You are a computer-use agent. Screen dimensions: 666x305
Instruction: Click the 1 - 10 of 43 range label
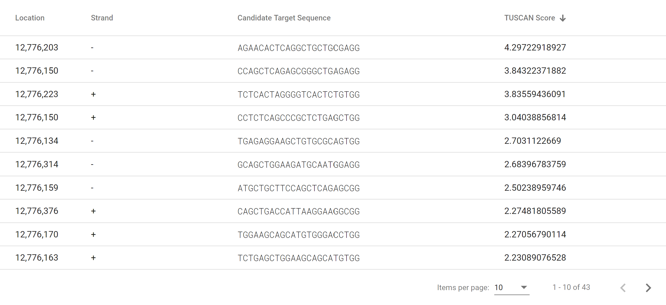pyautogui.click(x=571, y=287)
